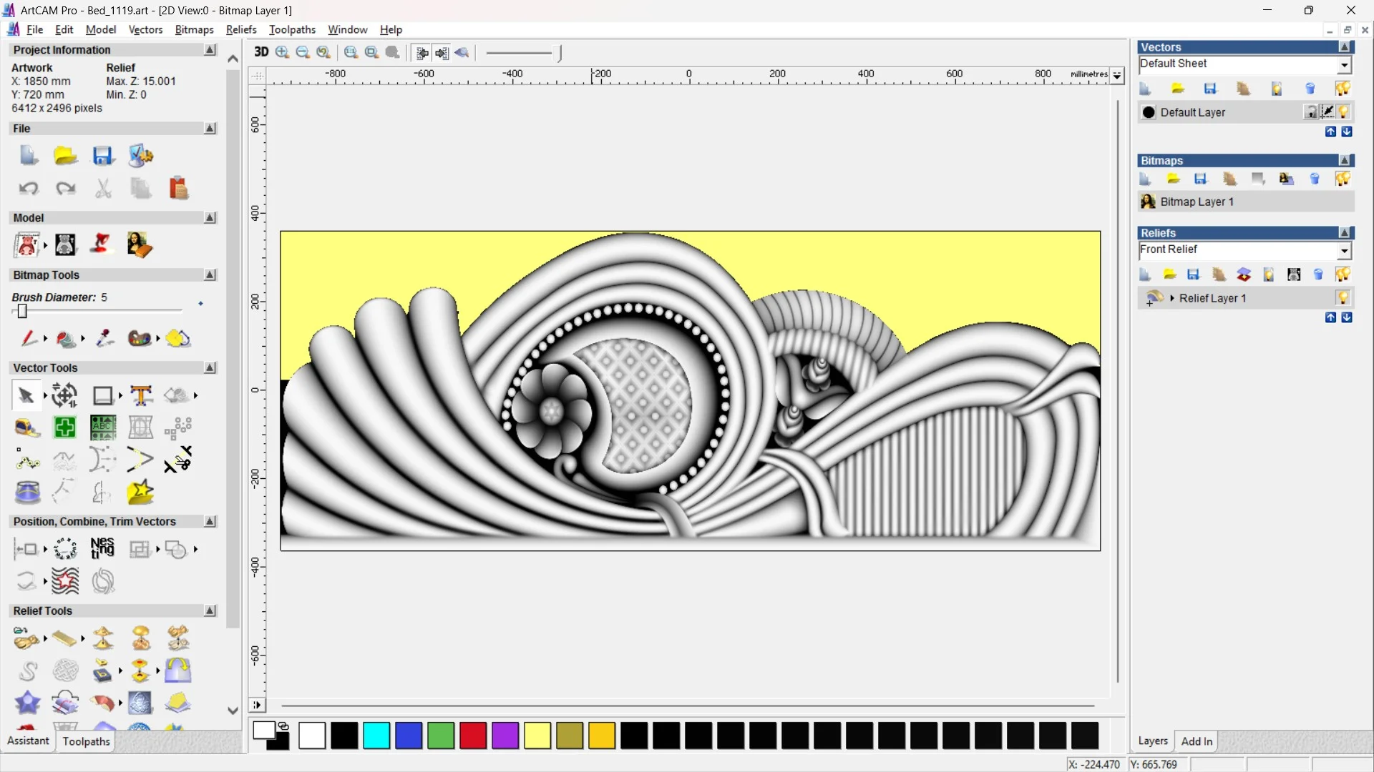Image resolution: width=1374 pixels, height=772 pixels.
Task: Click the undo arrow icon
Action: [x=28, y=189]
